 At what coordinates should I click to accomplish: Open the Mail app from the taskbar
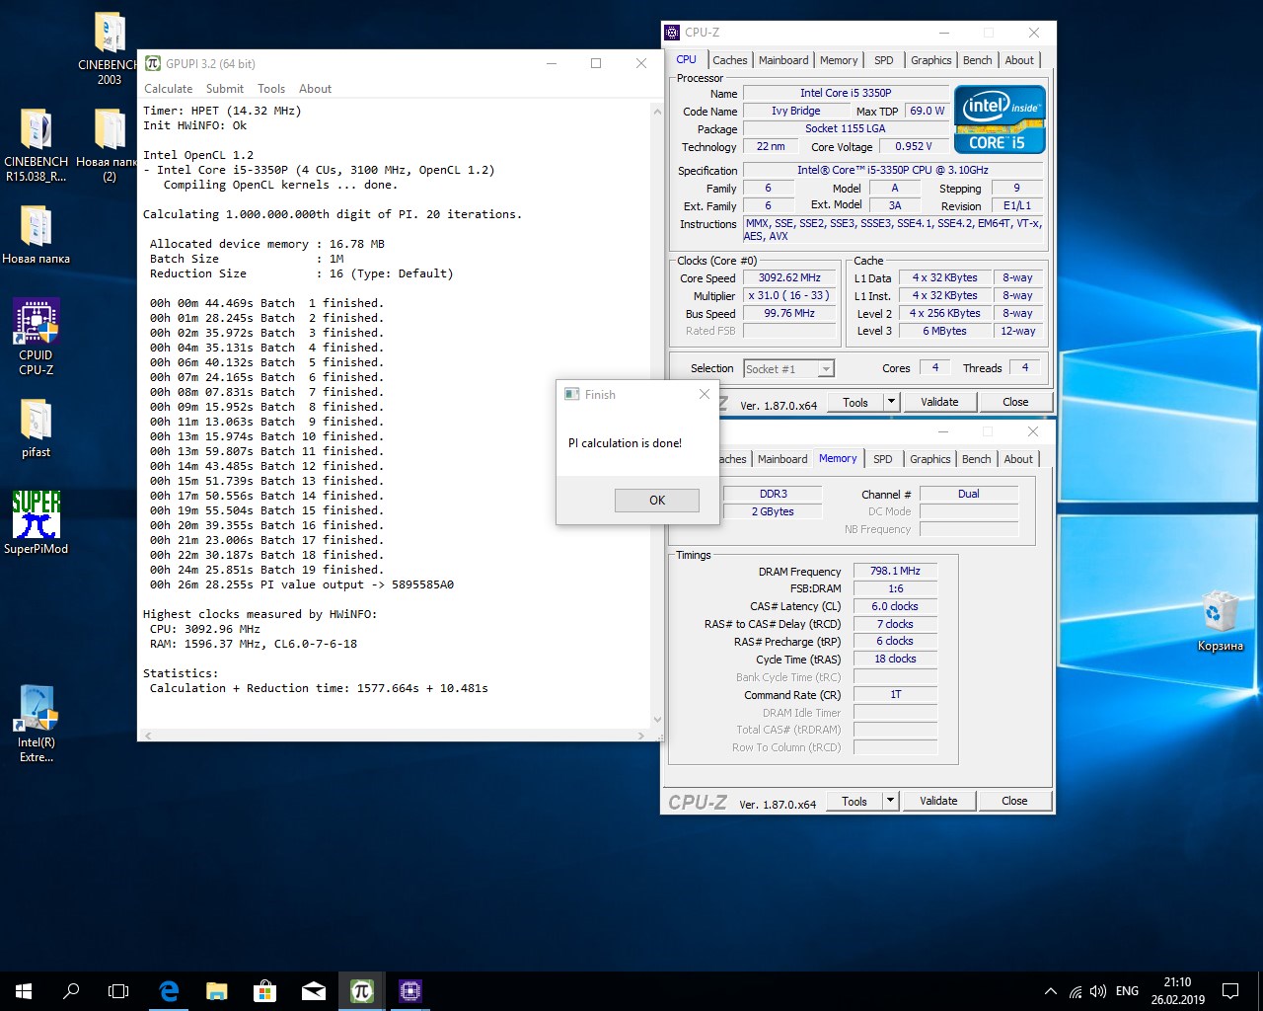click(x=314, y=991)
